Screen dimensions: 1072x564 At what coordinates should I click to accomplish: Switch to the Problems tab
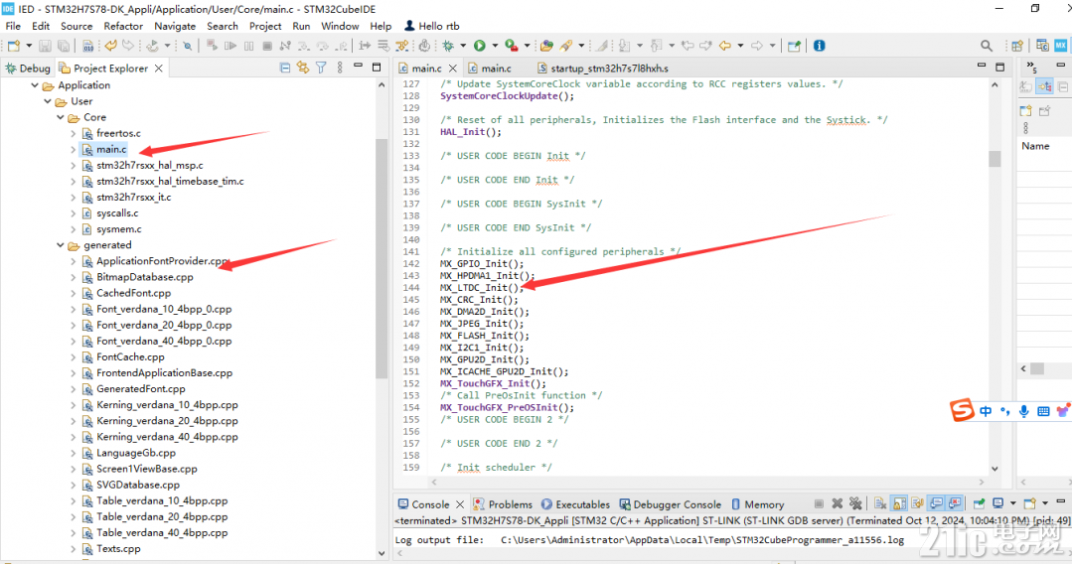(x=503, y=504)
